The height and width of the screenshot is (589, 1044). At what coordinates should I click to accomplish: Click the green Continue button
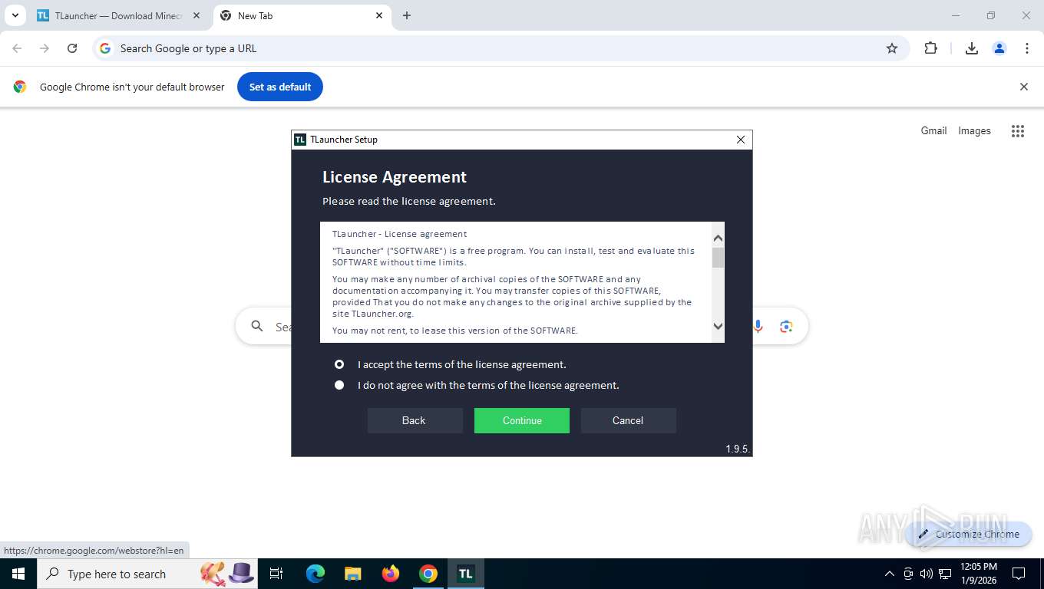522,420
